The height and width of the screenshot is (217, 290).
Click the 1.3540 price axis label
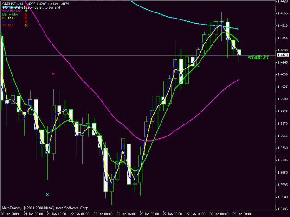(x=283, y=197)
